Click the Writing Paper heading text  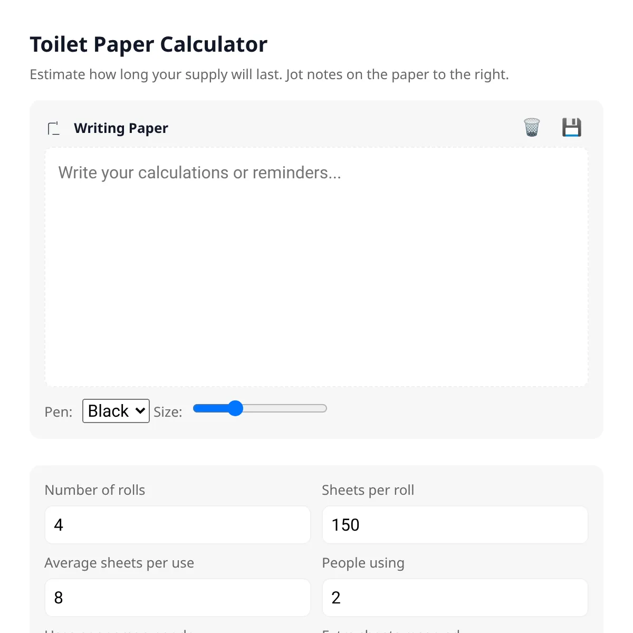click(121, 128)
